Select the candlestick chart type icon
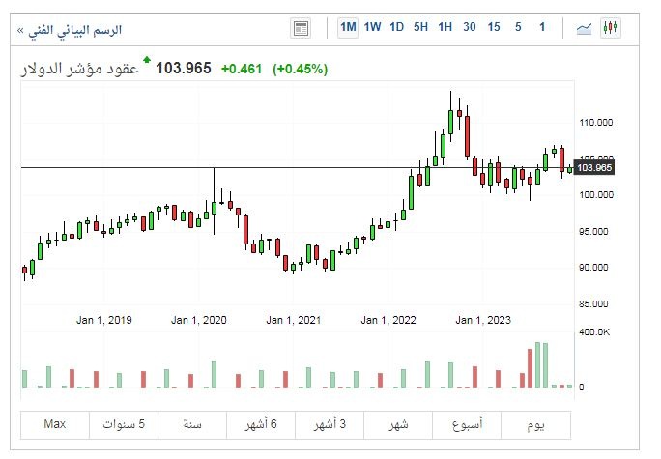Screen dimensions: 661x459 pos(610,28)
